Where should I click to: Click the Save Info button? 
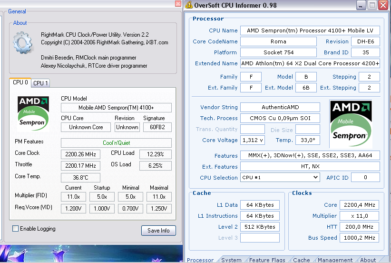point(158,231)
